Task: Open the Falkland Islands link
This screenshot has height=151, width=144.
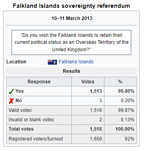Action: click(x=76, y=62)
